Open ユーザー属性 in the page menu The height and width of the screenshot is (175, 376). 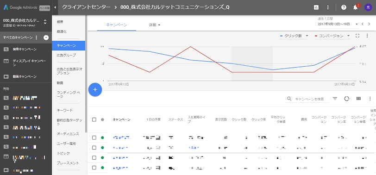66,144
